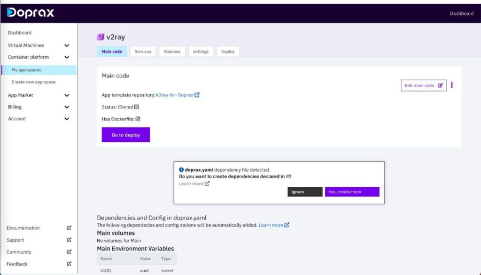Expand the App Market chevron

pyautogui.click(x=67, y=95)
